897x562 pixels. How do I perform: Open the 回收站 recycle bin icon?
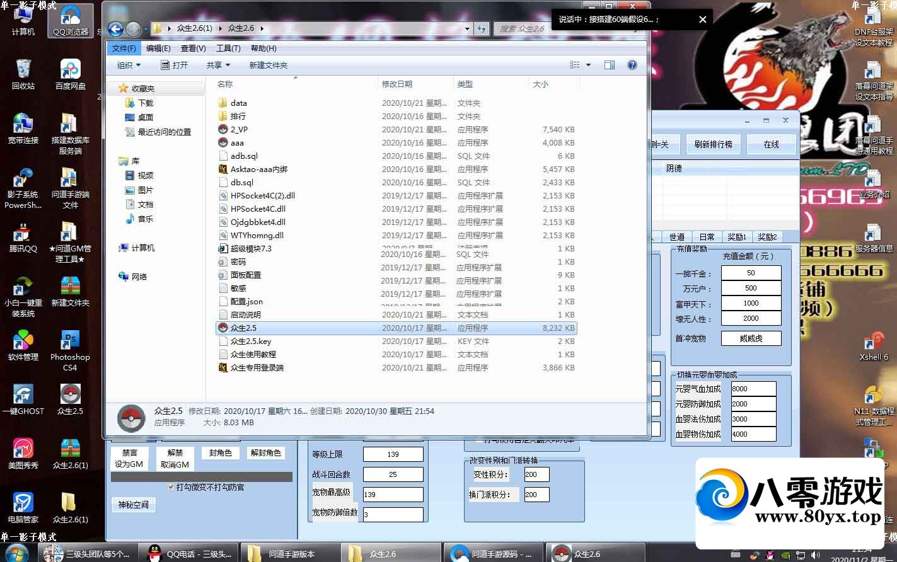click(23, 74)
